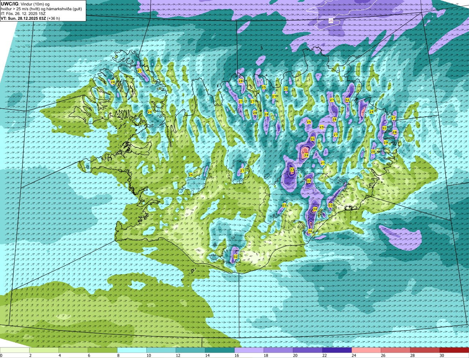Select the 18–20 m/s medium purple legend swatch

(278, 350)
